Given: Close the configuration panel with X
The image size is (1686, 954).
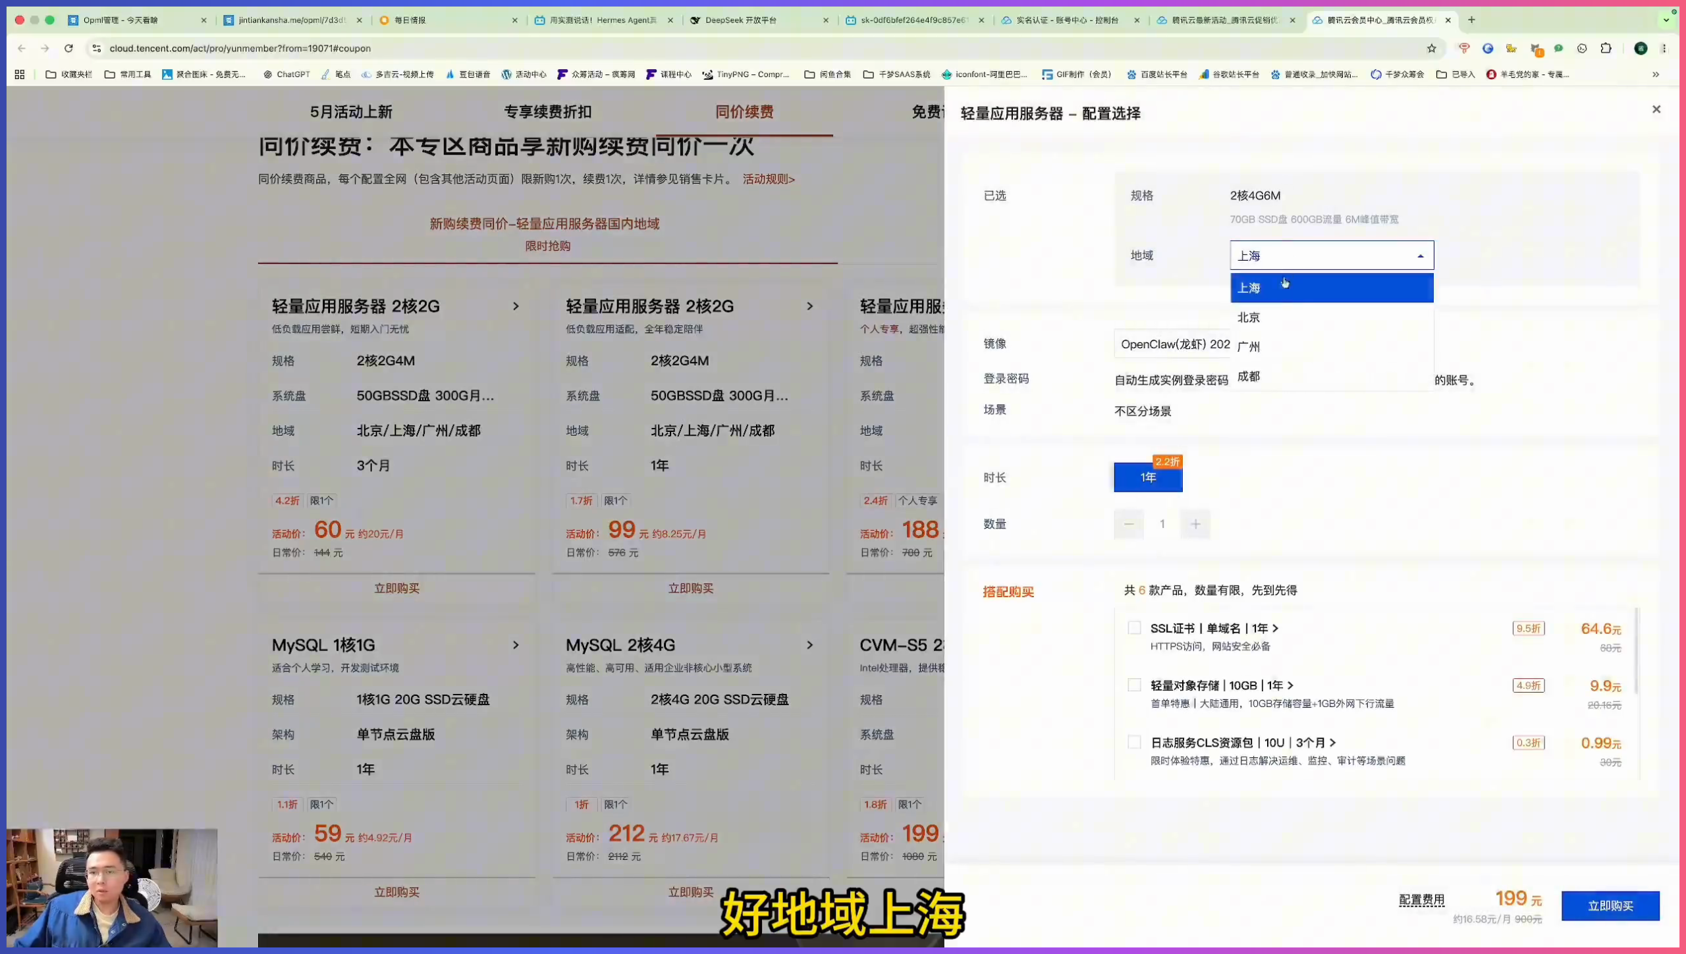Looking at the screenshot, I should (x=1656, y=109).
